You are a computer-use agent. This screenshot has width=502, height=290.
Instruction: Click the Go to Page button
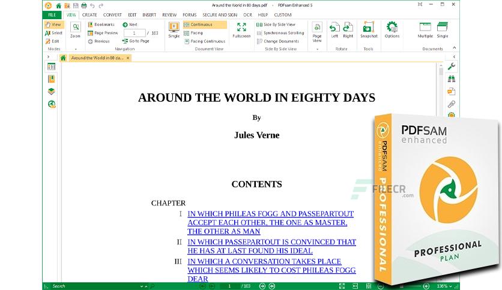coord(136,41)
